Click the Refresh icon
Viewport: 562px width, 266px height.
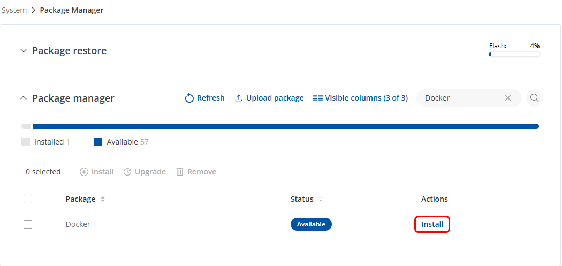[189, 98]
